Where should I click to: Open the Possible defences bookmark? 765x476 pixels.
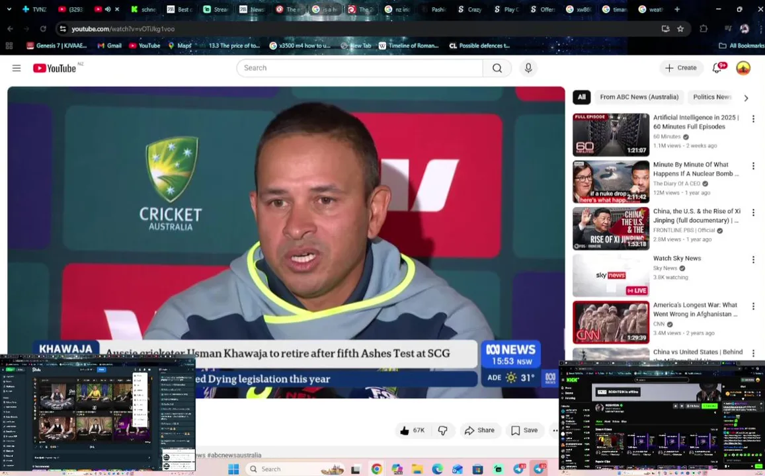click(x=479, y=46)
